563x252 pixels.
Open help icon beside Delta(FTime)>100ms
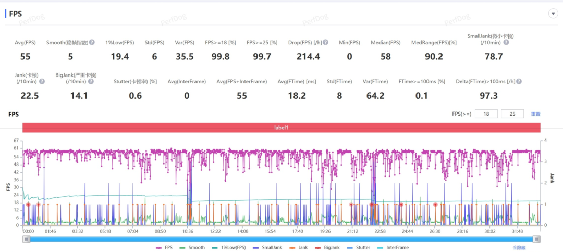click(x=519, y=82)
